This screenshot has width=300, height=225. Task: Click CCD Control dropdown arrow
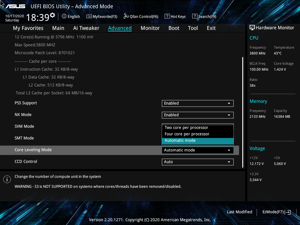(x=229, y=162)
